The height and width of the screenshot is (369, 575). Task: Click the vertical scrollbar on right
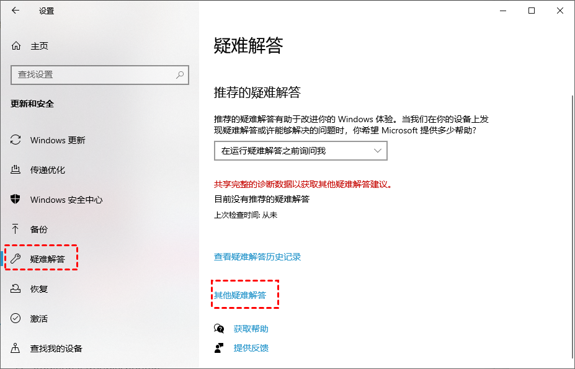pos(573,228)
